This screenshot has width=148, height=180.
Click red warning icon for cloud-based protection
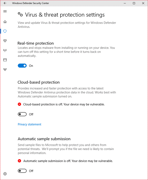(20, 104)
